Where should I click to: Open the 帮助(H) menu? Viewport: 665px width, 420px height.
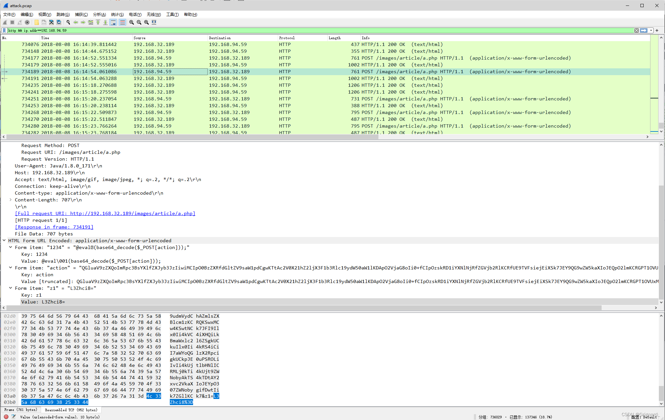[x=191, y=15]
